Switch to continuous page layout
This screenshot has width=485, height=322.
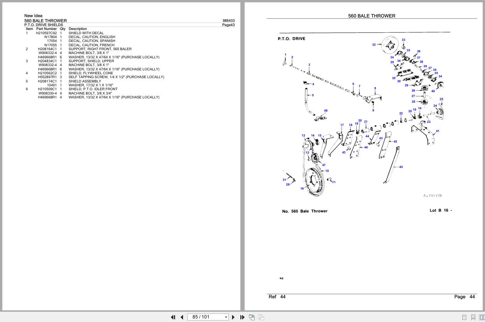[473, 317]
